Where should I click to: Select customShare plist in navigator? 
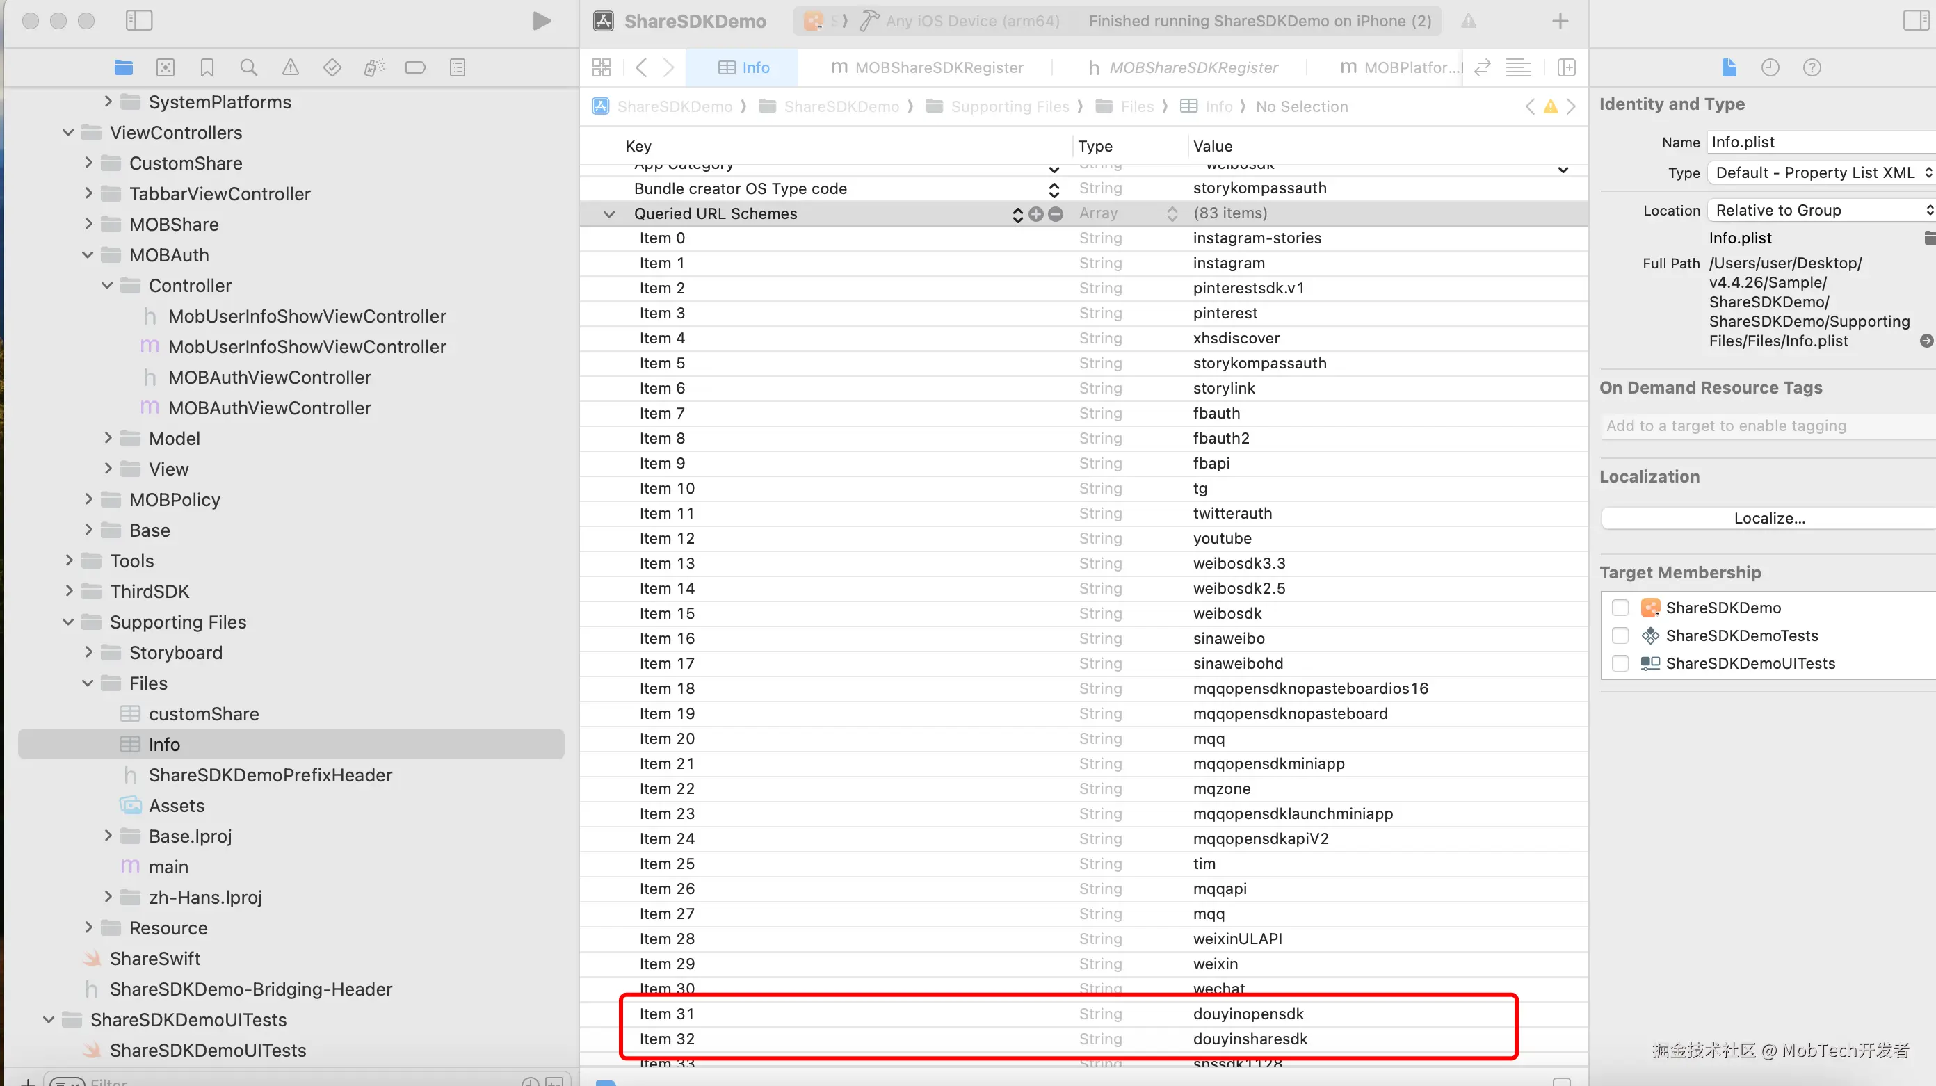tap(203, 714)
